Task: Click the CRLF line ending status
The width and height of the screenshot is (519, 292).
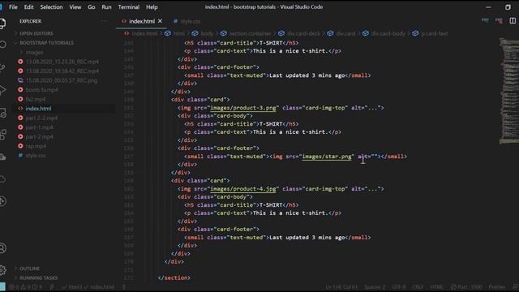Action: (x=418, y=287)
